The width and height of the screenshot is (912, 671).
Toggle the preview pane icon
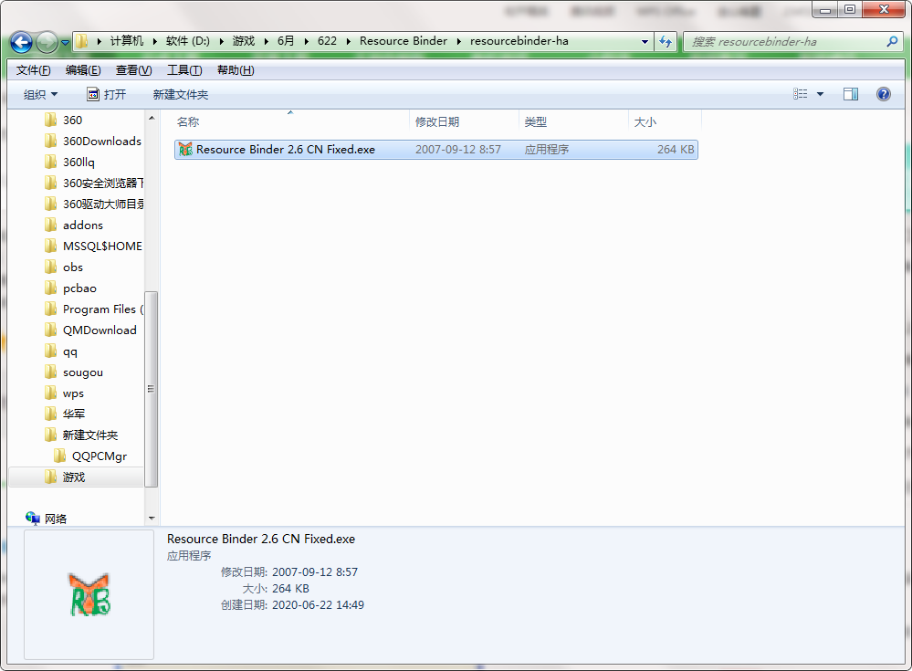pos(850,94)
